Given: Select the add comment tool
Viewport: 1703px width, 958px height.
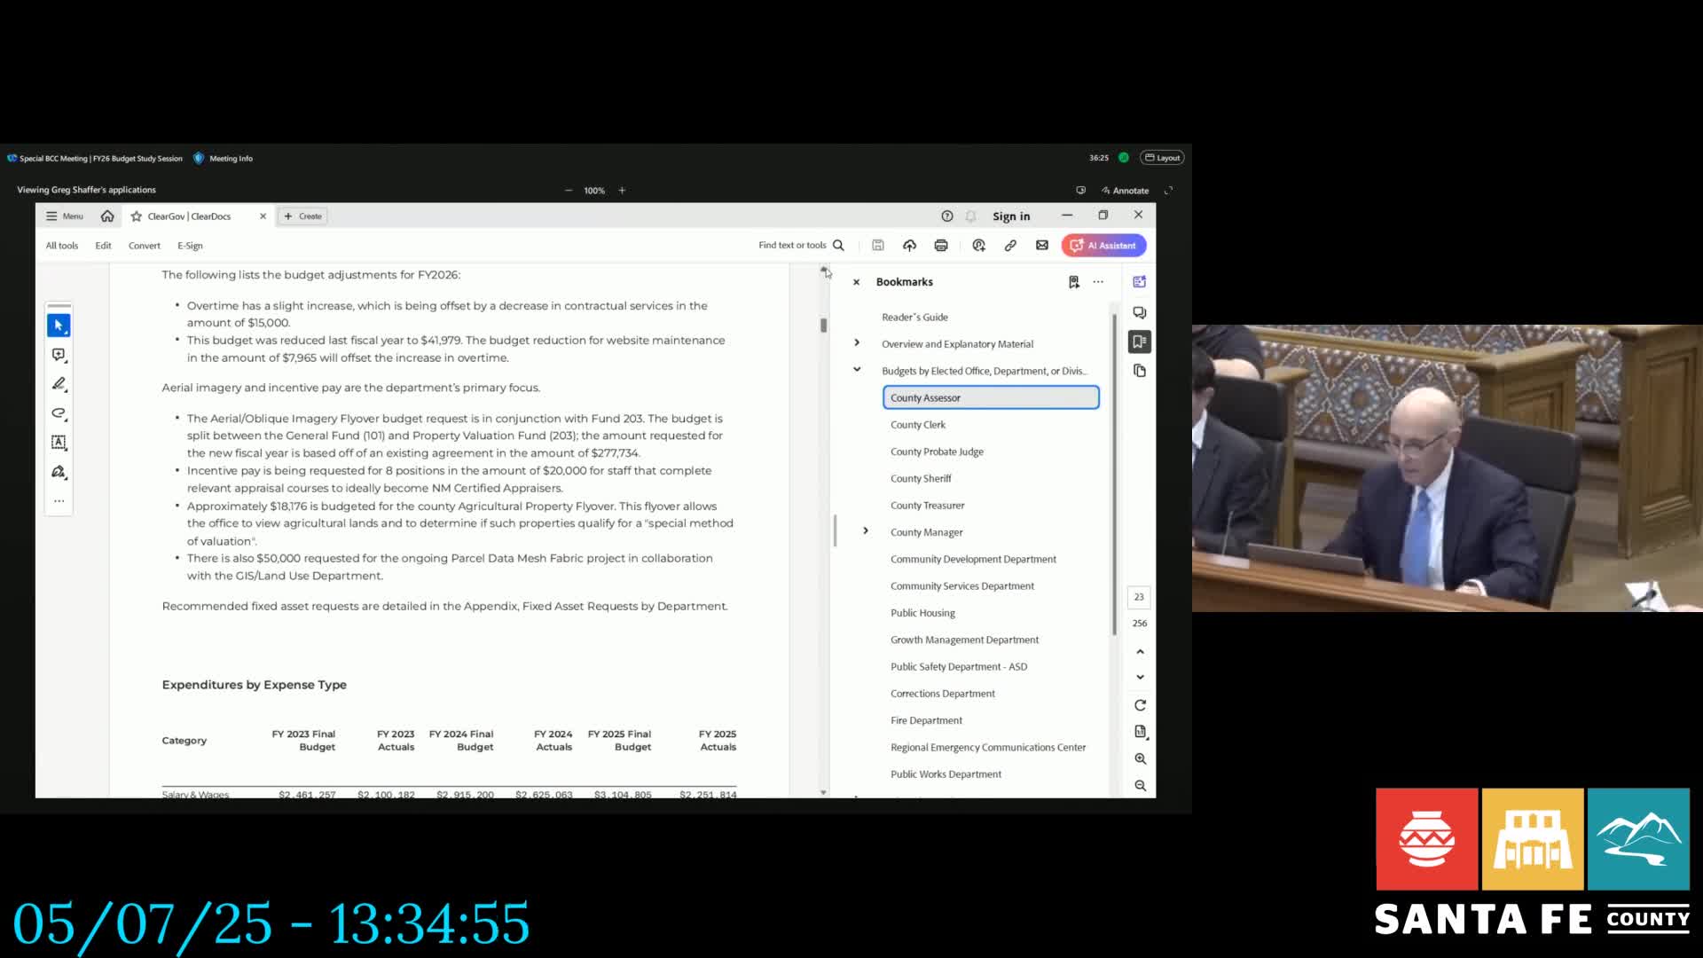Looking at the screenshot, I should coord(59,355).
